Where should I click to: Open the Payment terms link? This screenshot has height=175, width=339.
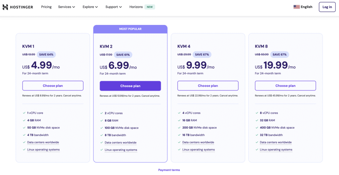[169, 170]
